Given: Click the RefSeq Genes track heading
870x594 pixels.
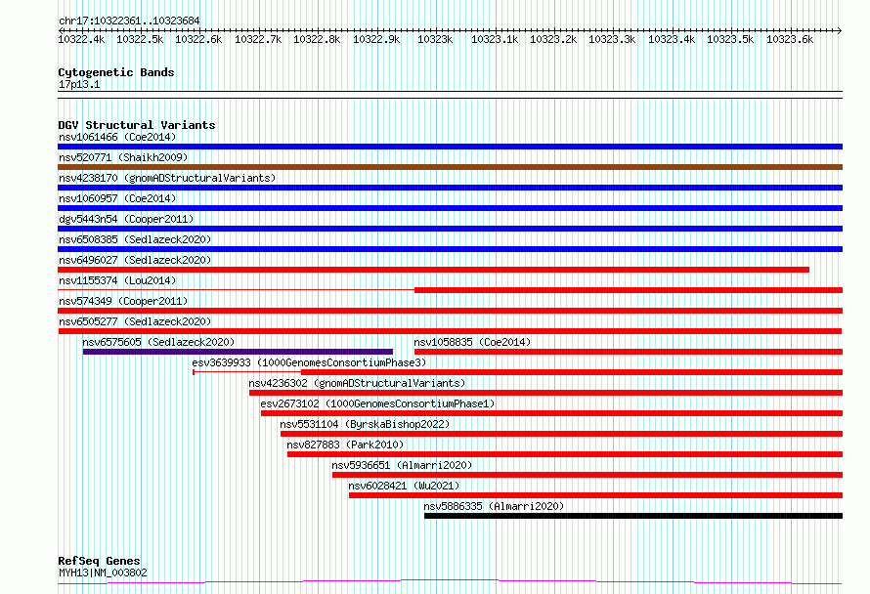Looking at the screenshot, I should click(99, 561).
